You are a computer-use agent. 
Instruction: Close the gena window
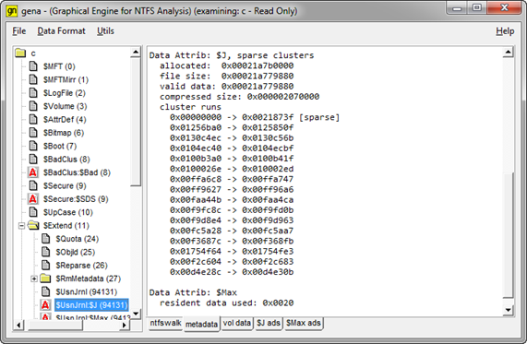point(505,8)
